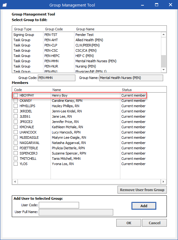Viewport: 178px width, 240px height.
Task: Confirm with the OK button
Action: pyautogui.click(x=129, y=223)
